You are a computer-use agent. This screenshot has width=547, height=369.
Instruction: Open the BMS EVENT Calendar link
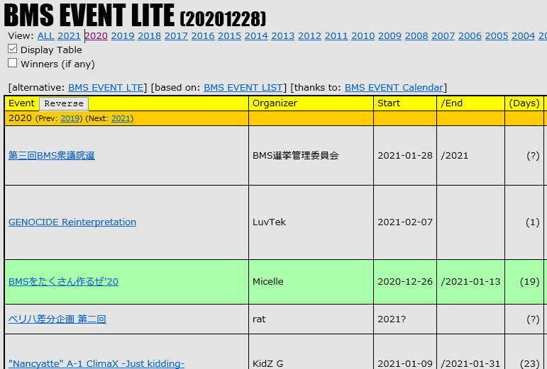(x=394, y=87)
